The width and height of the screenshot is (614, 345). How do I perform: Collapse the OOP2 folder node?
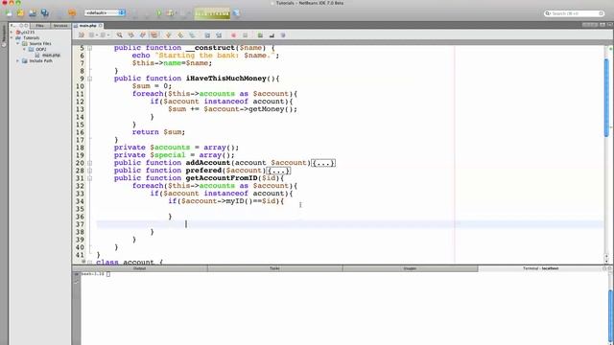(x=25, y=49)
